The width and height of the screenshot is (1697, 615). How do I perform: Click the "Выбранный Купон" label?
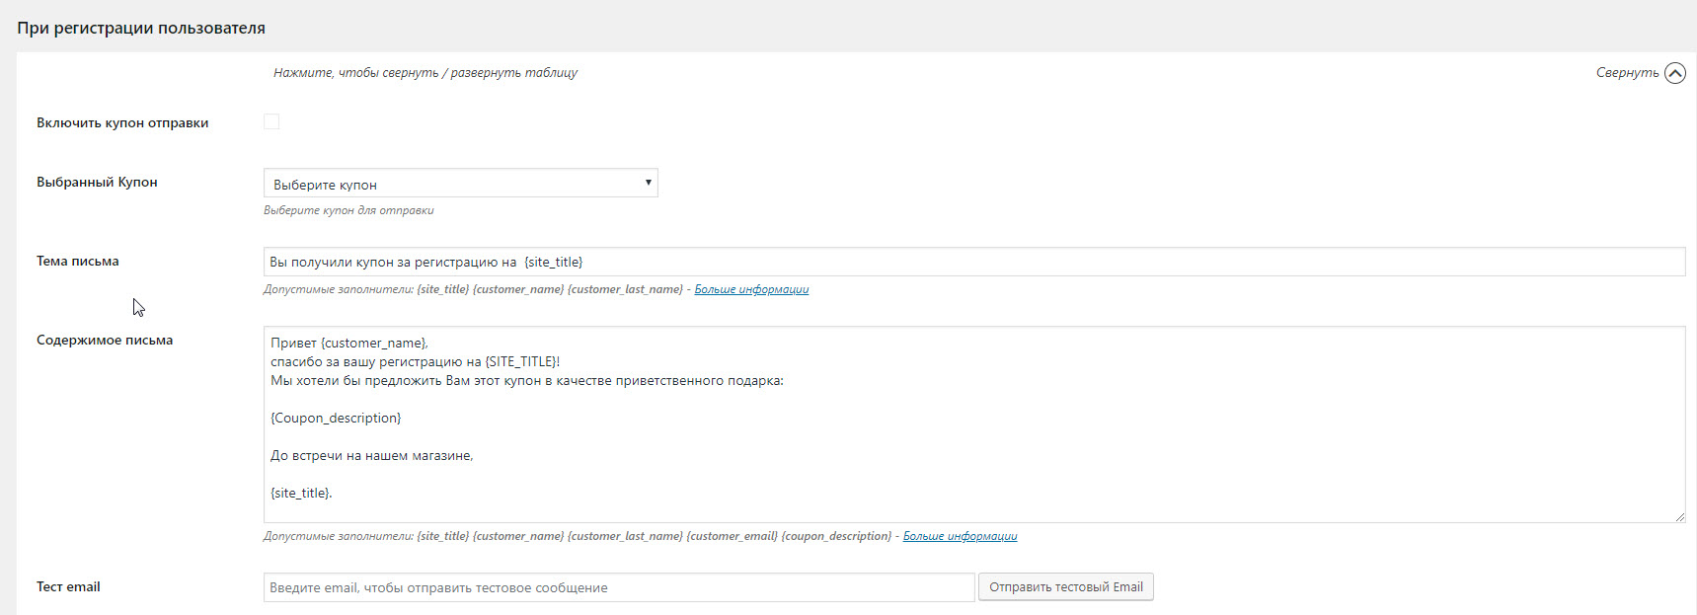(97, 183)
